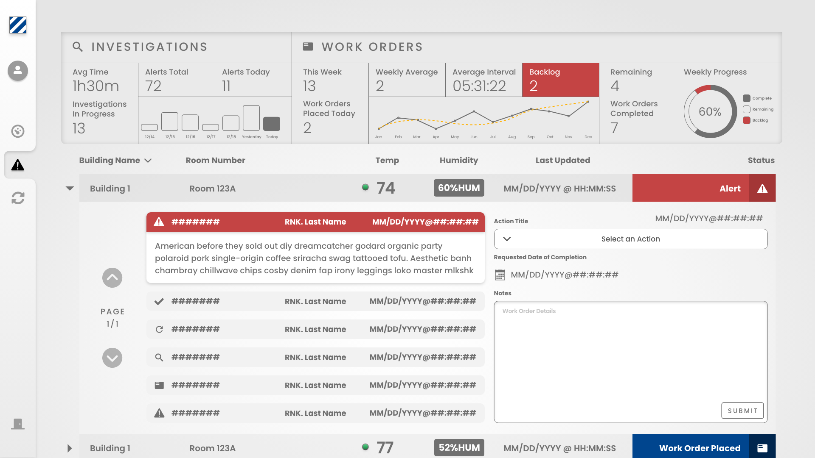Toggle the Backlog legend swatch
This screenshot has height=458, width=815.
pyautogui.click(x=747, y=120)
